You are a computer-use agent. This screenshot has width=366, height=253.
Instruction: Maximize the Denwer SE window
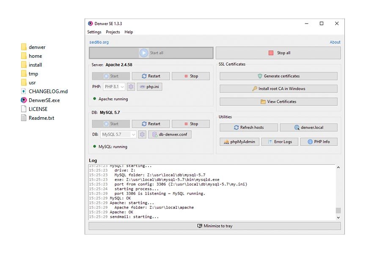322,24
